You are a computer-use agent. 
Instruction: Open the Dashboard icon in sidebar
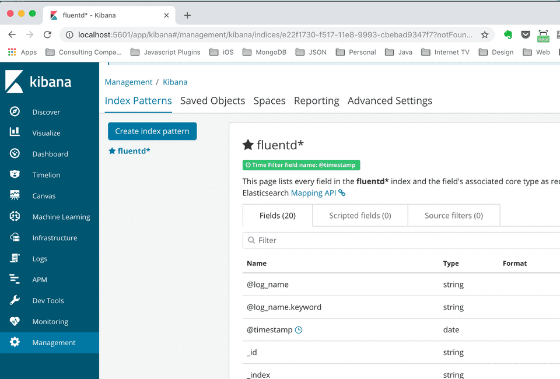[x=15, y=154]
